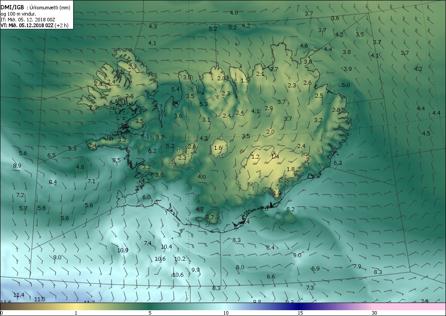Click the color scale label 30
446x316 pixels.
click(374, 313)
